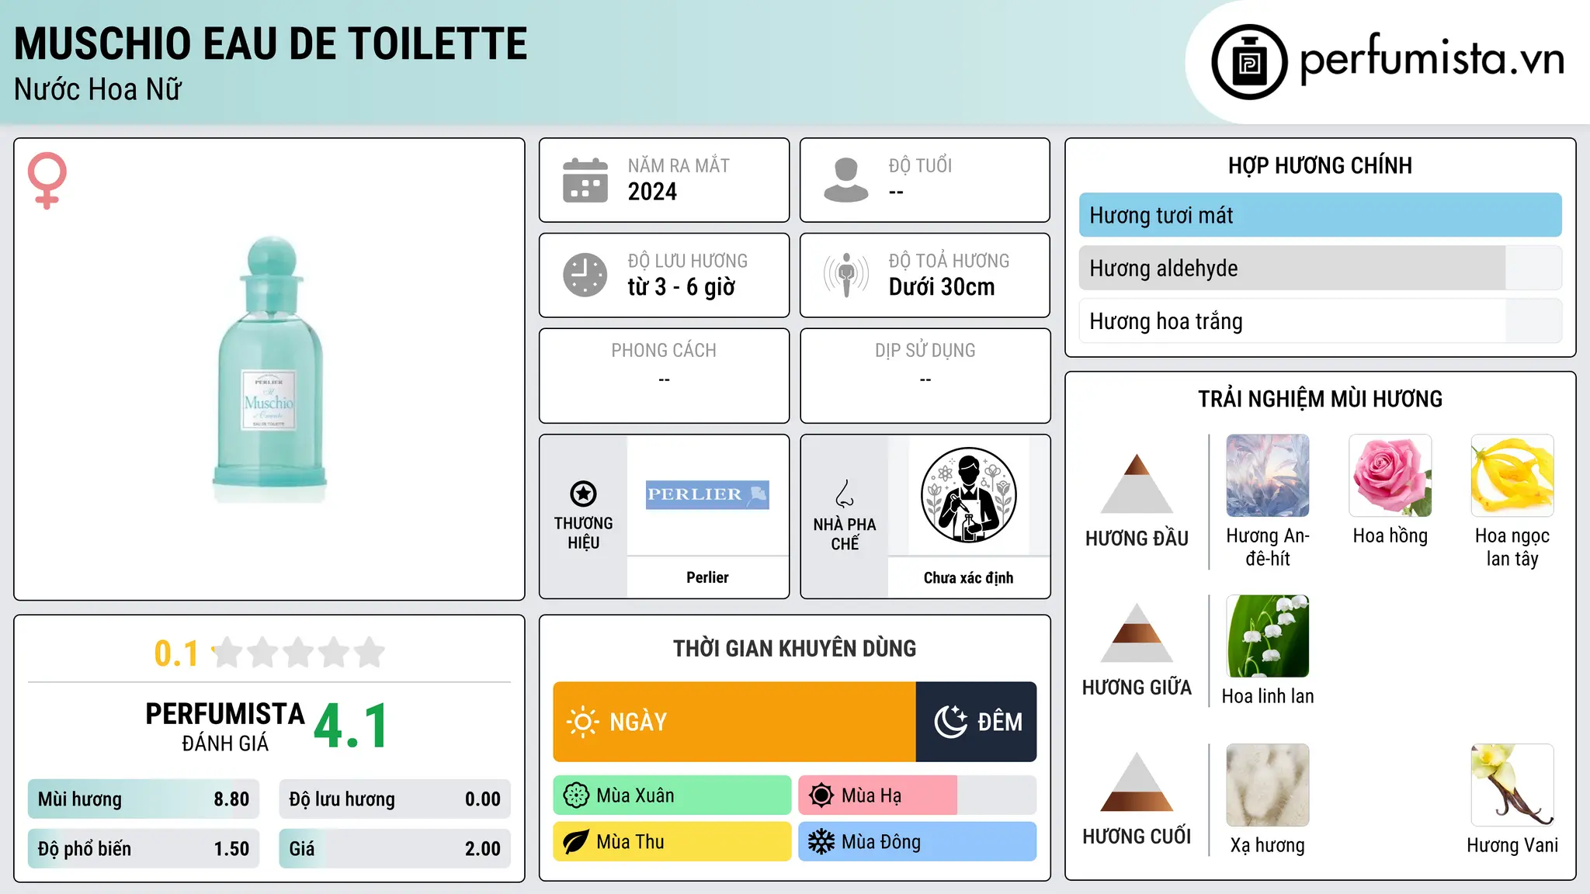Click the snowflake icon of Mùa Đông

tap(821, 842)
